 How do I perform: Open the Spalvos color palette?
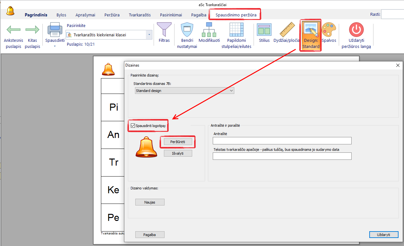pyautogui.click(x=328, y=30)
